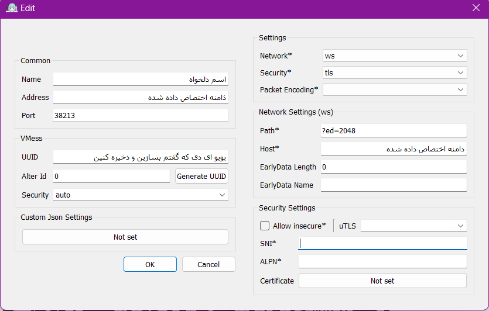
Task: Open the Network dropdown set to ws
Action: (394, 56)
